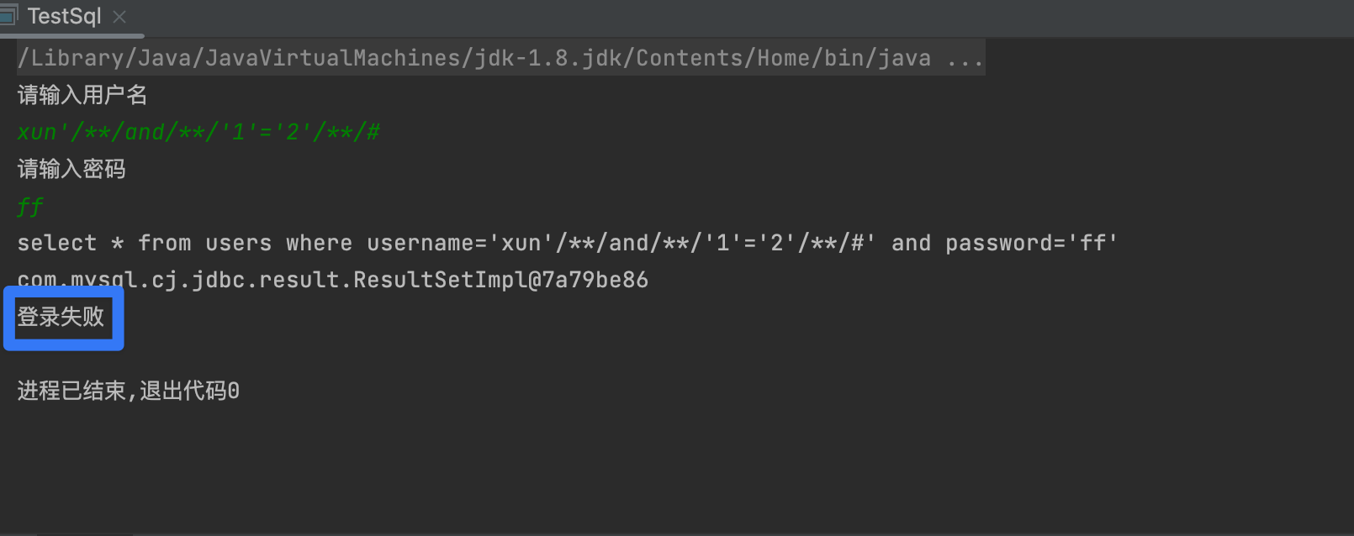The height and width of the screenshot is (536, 1354).
Task: Click the '1'='2' condition in SQL output
Action: (x=744, y=244)
